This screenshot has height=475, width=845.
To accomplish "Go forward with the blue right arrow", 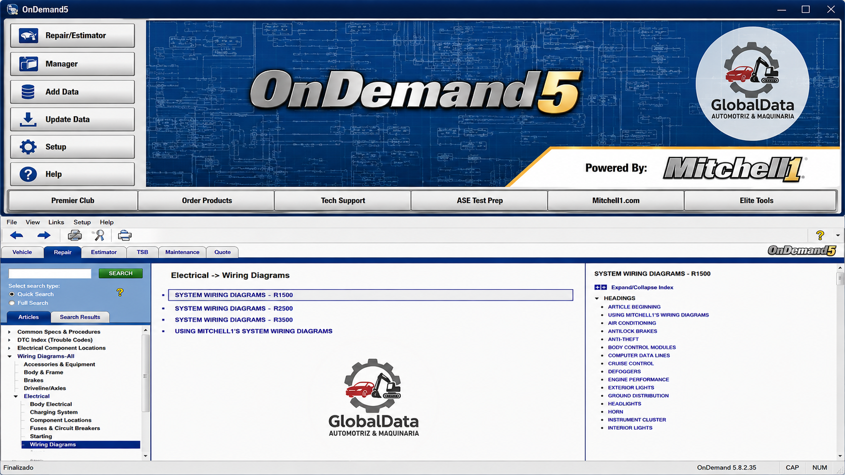I will click(x=44, y=236).
